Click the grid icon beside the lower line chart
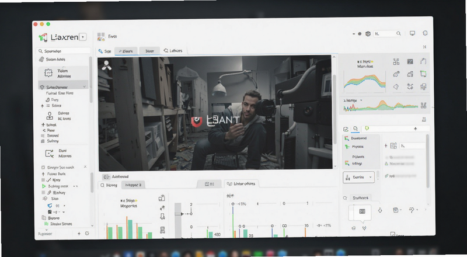Viewport: 467px width, 257px height. click(424, 105)
